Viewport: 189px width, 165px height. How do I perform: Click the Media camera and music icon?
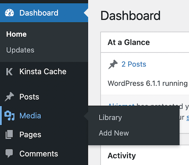(x=9, y=116)
